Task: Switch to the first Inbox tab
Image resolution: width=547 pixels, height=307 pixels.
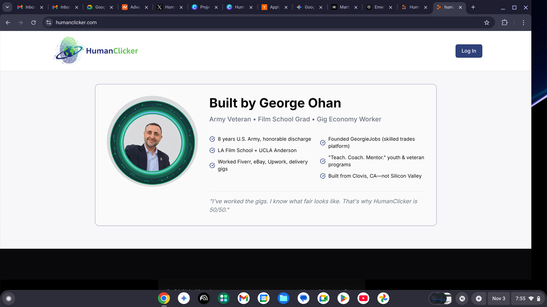Action: click(28, 7)
